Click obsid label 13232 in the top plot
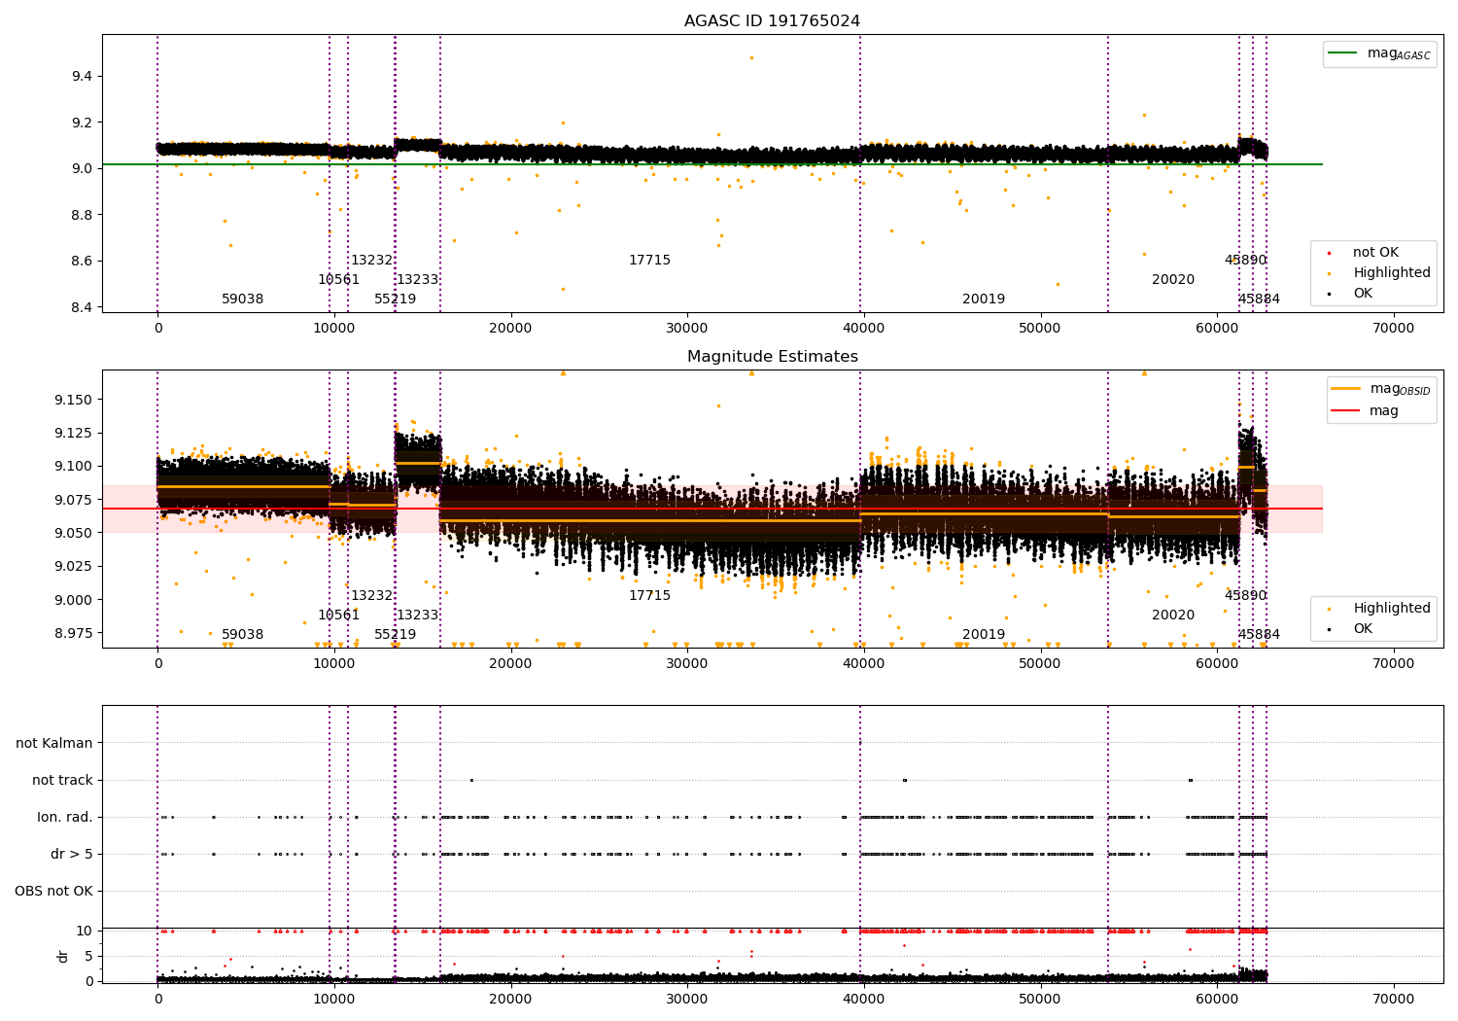Screen dimensions: 1458x1021 point(371,261)
